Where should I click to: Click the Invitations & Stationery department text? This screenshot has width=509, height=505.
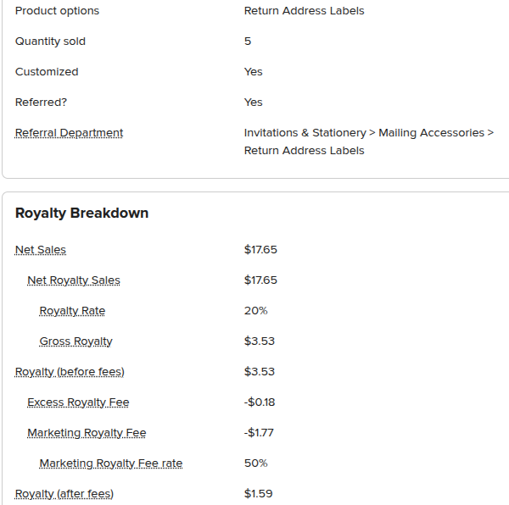pyautogui.click(x=305, y=133)
